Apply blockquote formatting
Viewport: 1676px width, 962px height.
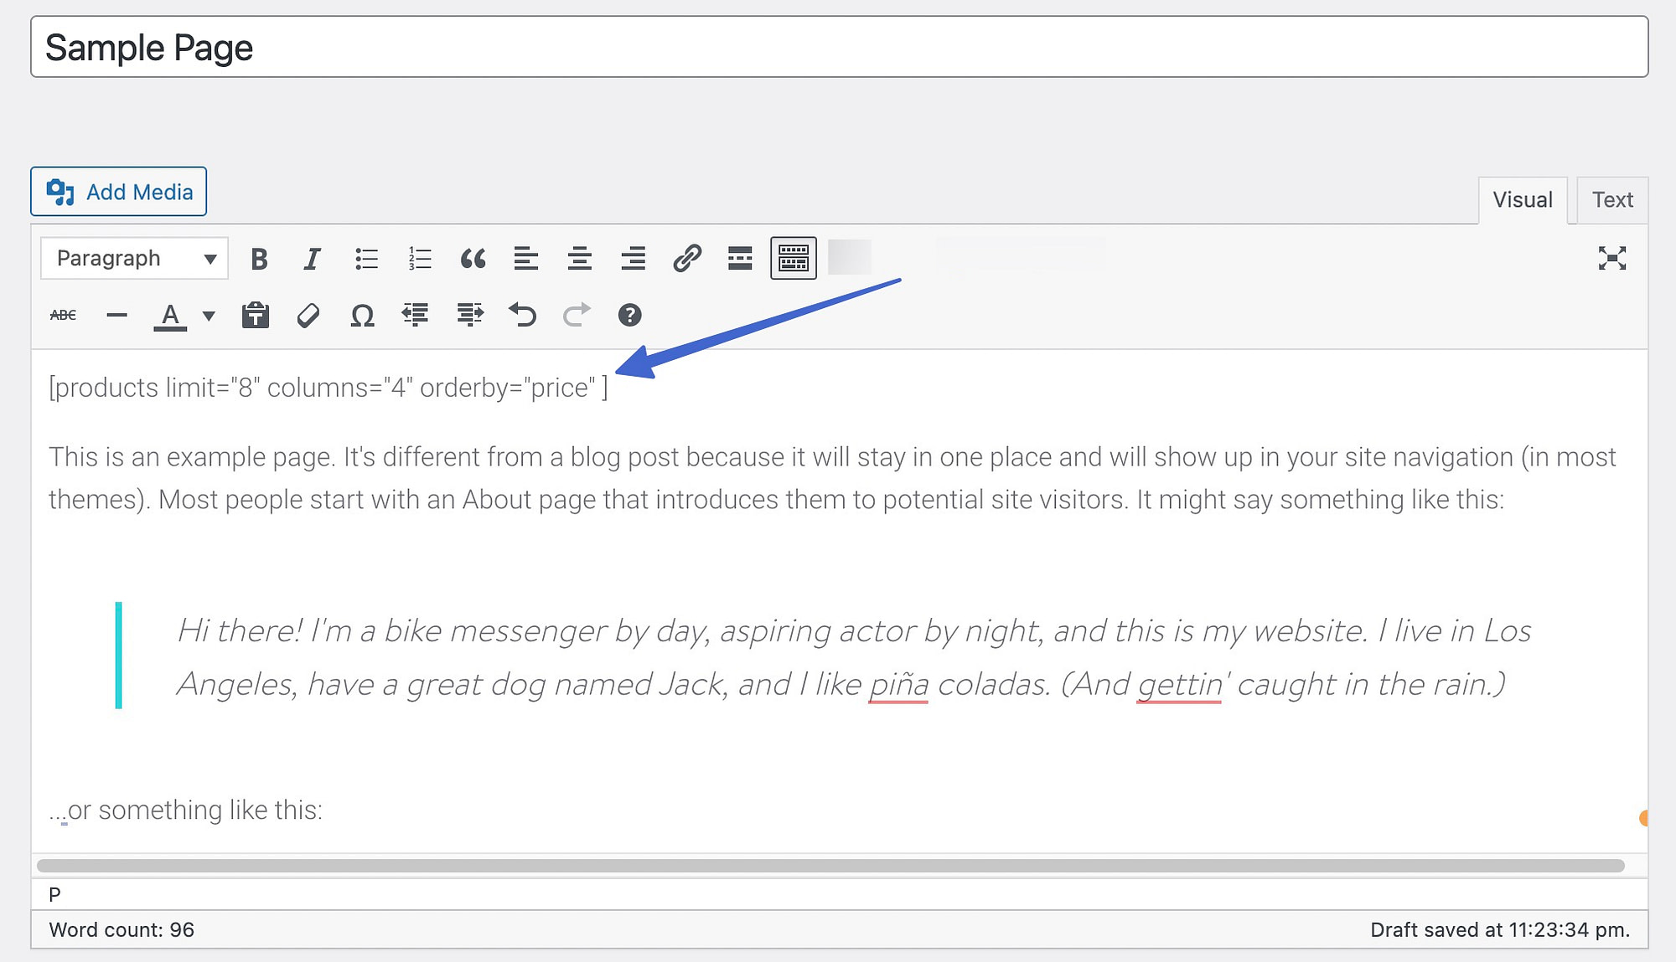click(473, 258)
